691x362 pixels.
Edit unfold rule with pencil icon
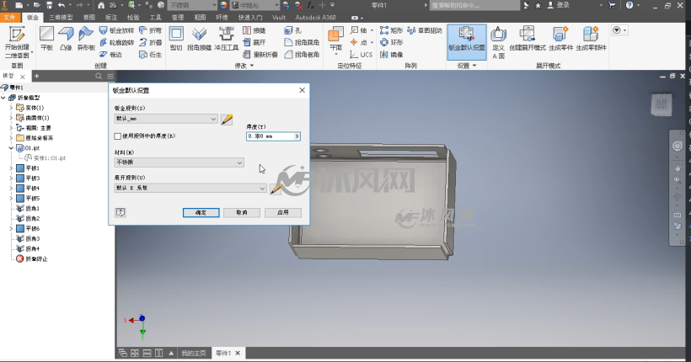click(276, 189)
